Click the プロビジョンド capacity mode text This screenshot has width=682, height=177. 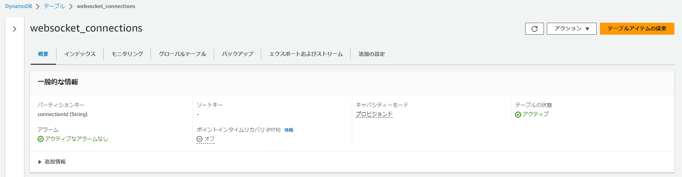point(374,114)
